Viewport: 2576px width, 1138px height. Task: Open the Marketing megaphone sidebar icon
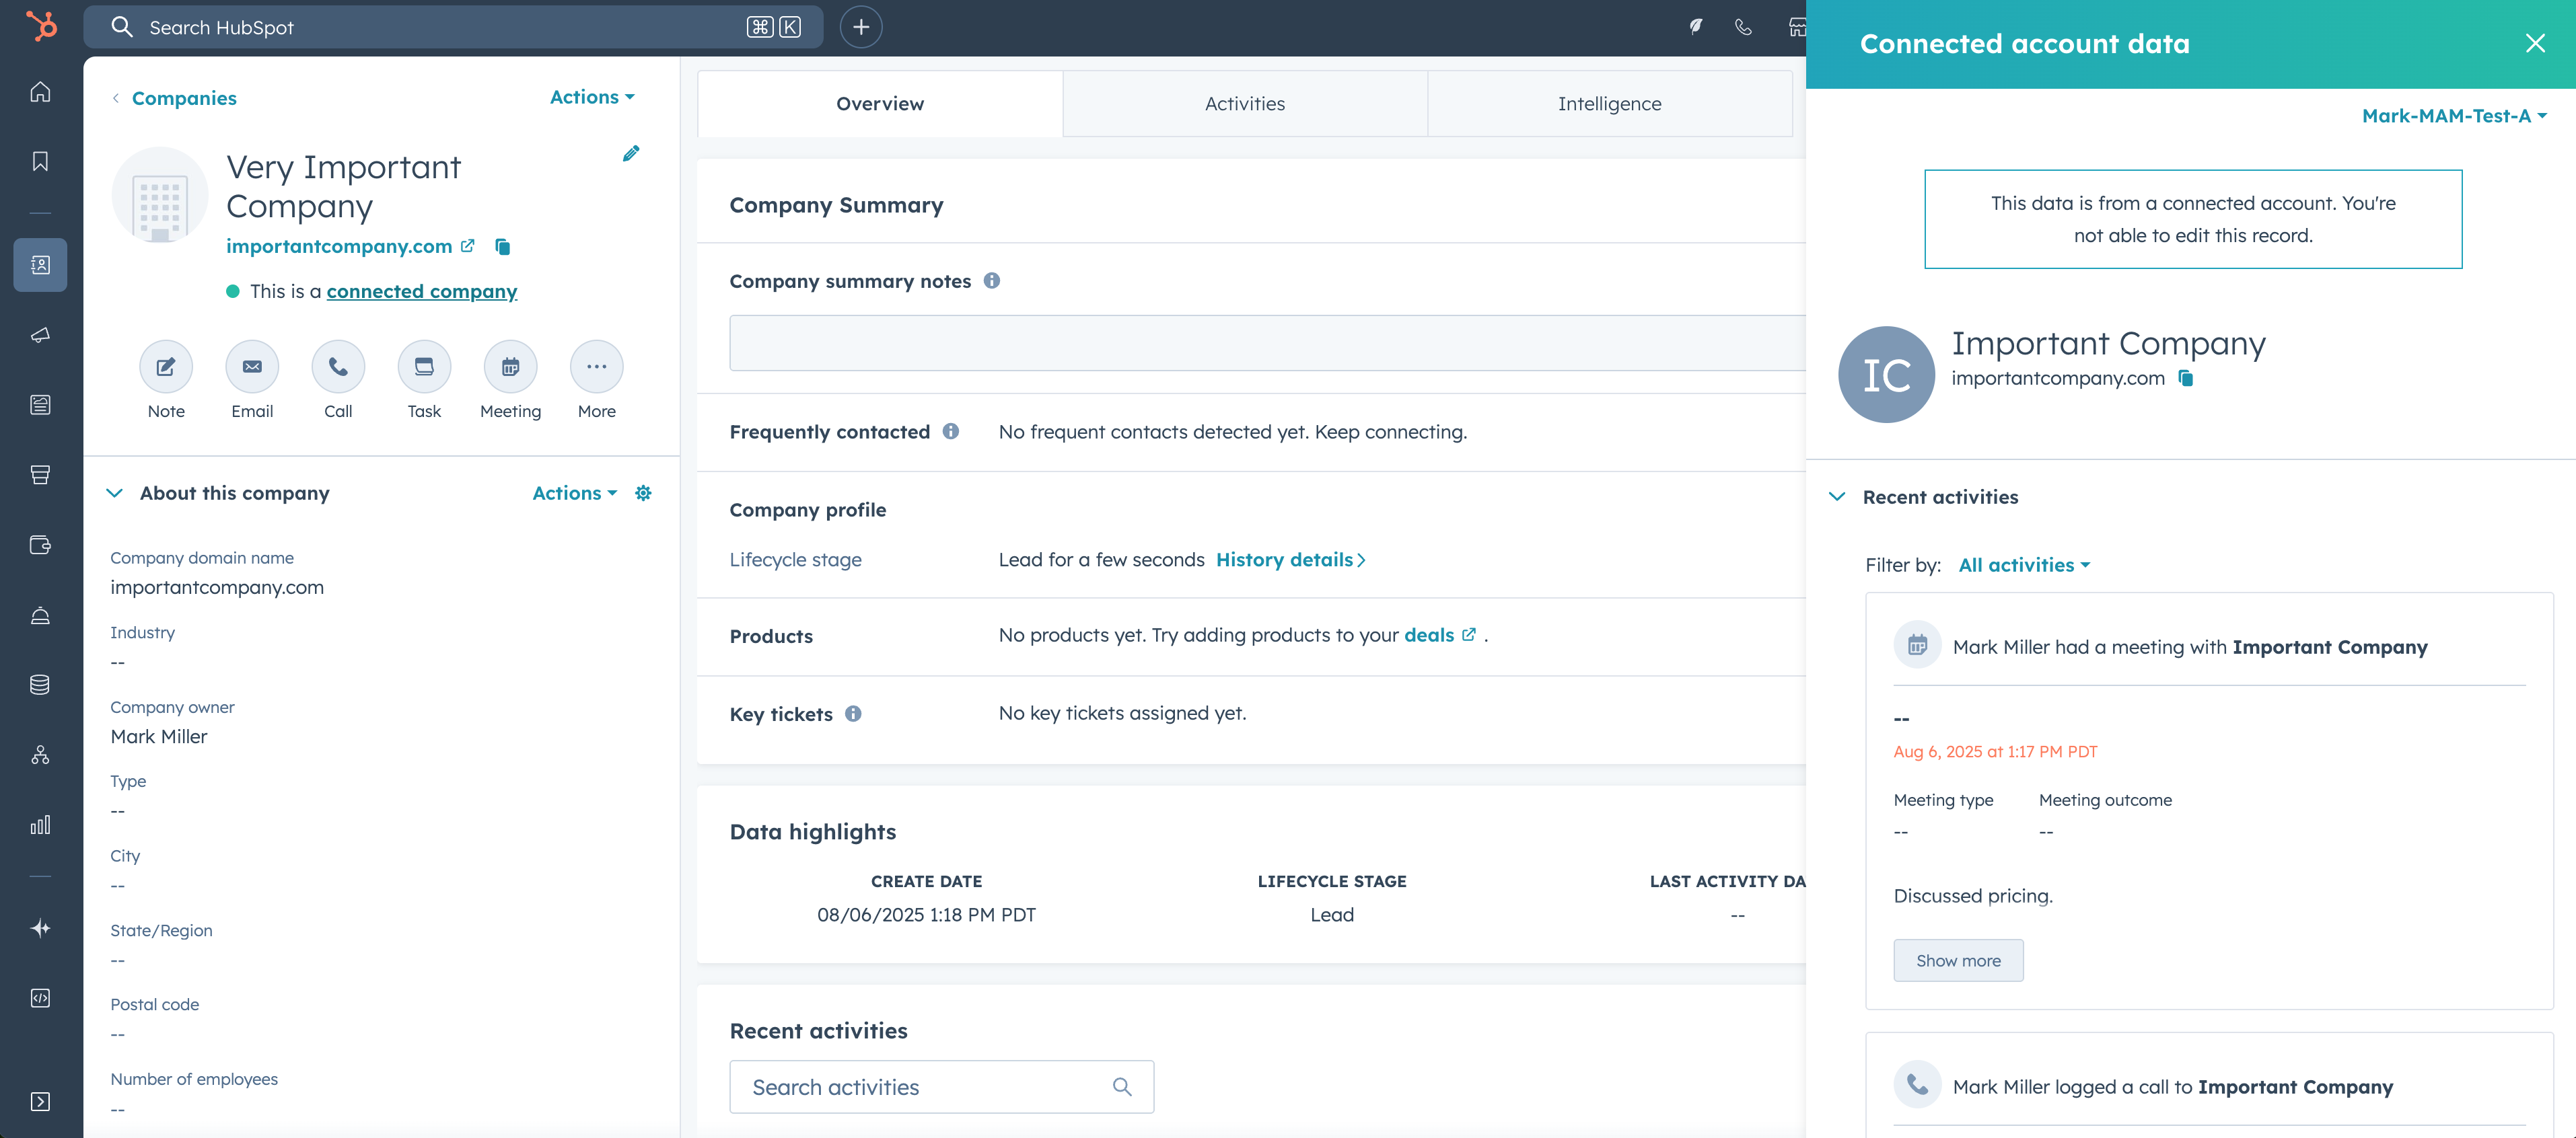pyautogui.click(x=40, y=335)
